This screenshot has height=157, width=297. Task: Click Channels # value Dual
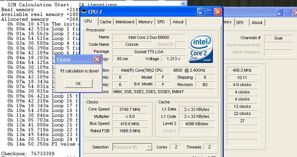pyautogui.click(x=278, y=38)
